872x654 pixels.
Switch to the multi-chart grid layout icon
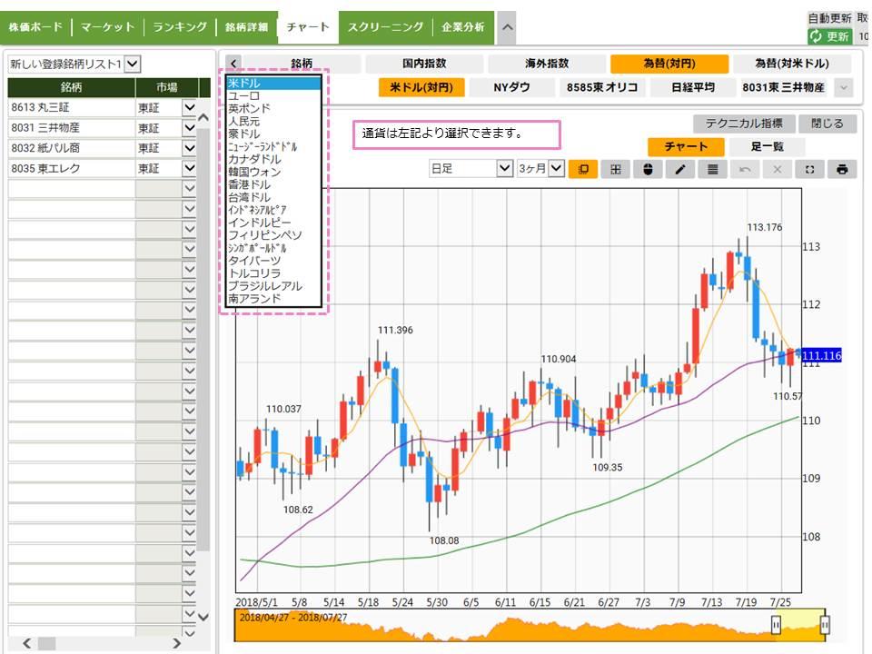(615, 169)
